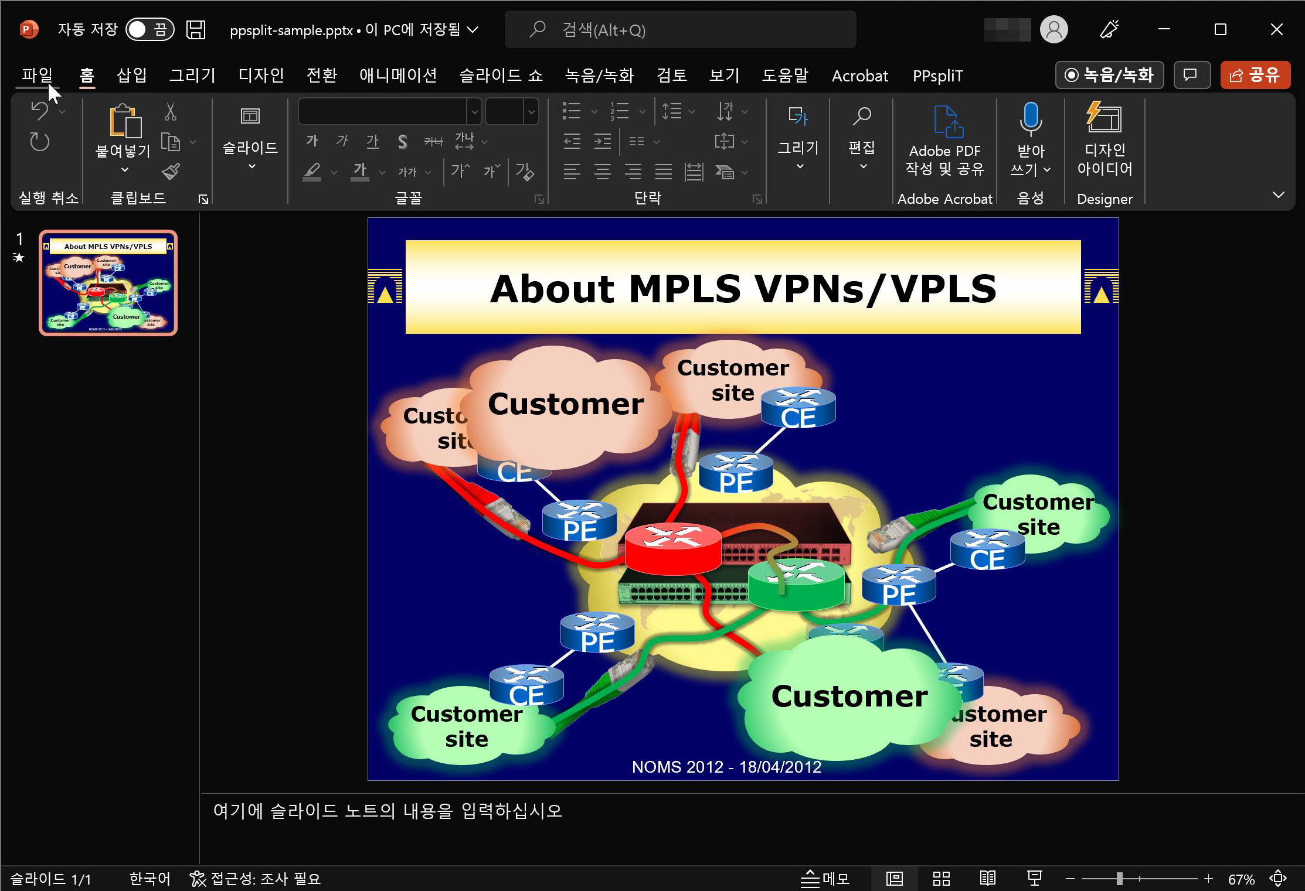Click the Undo arrow icon
The height and width of the screenshot is (891, 1305).
click(40, 110)
